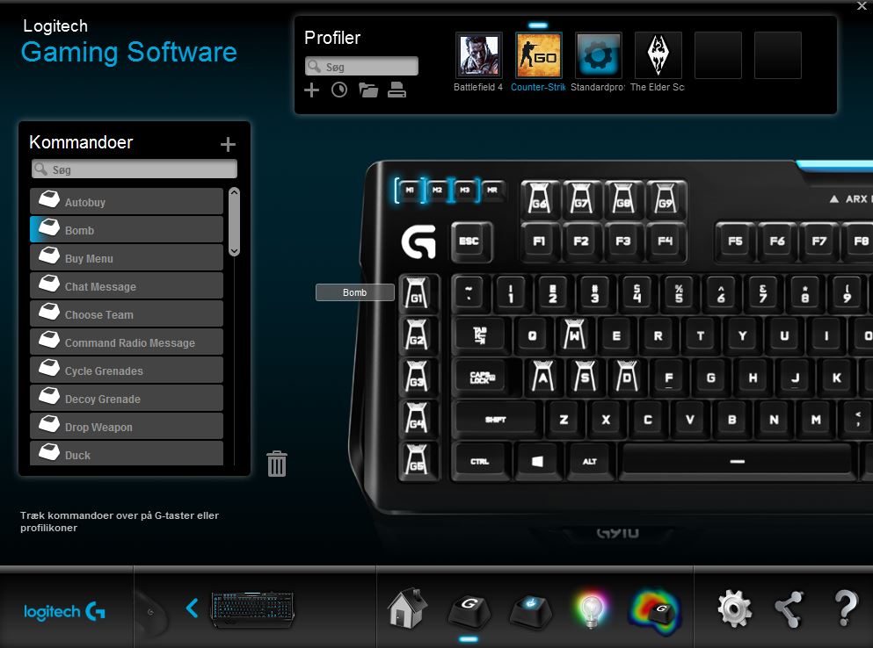Image resolution: width=873 pixels, height=648 pixels.
Task: Click the Kommandoer search field
Action: (135, 169)
